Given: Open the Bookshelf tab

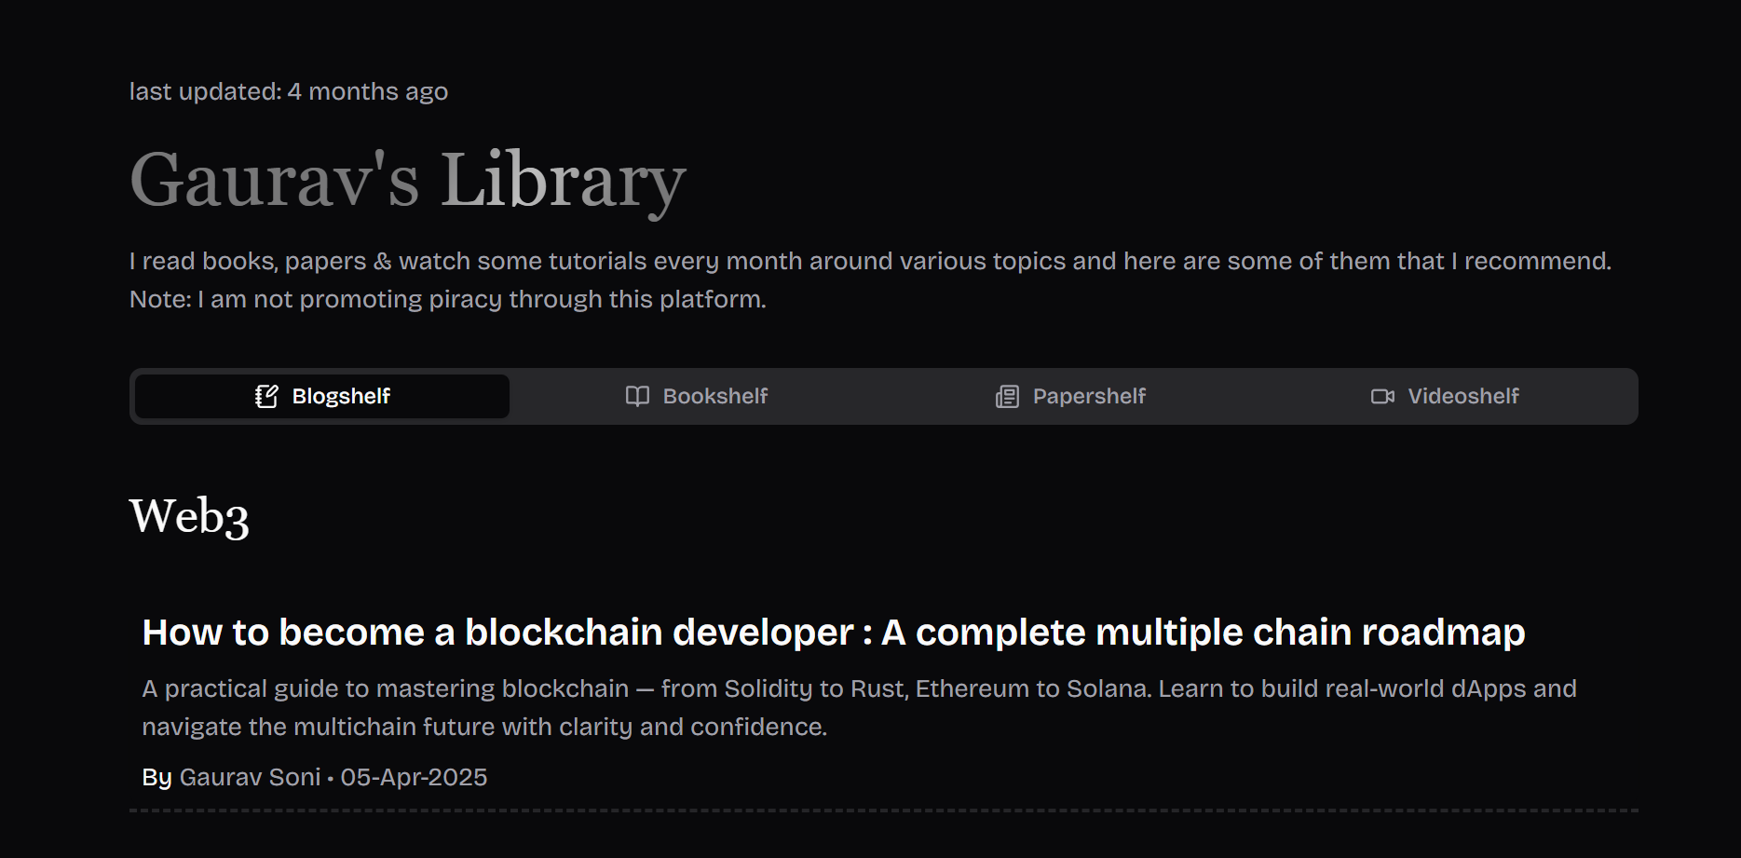Looking at the screenshot, I should pyautogui.click(x=714, y=397).
